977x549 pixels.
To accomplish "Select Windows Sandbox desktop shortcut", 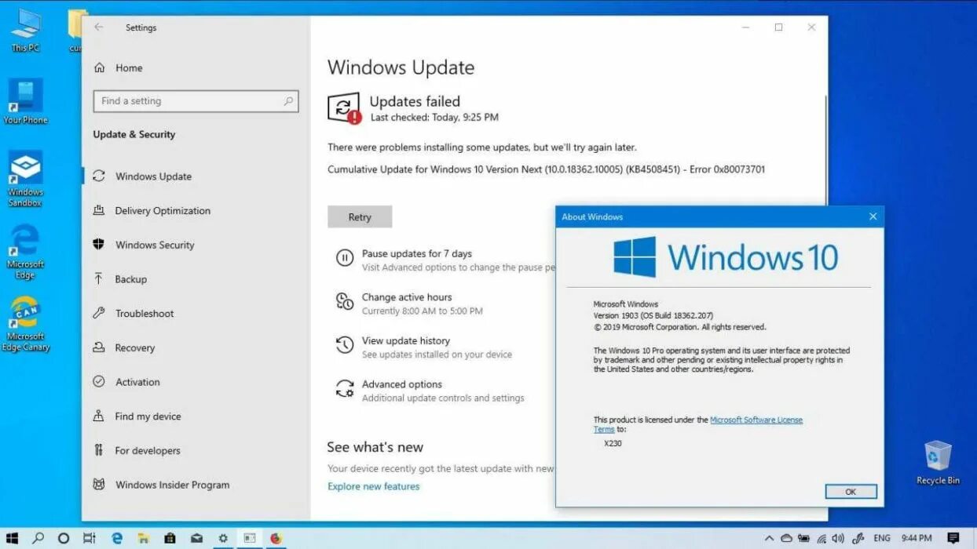I will point(25,179).
